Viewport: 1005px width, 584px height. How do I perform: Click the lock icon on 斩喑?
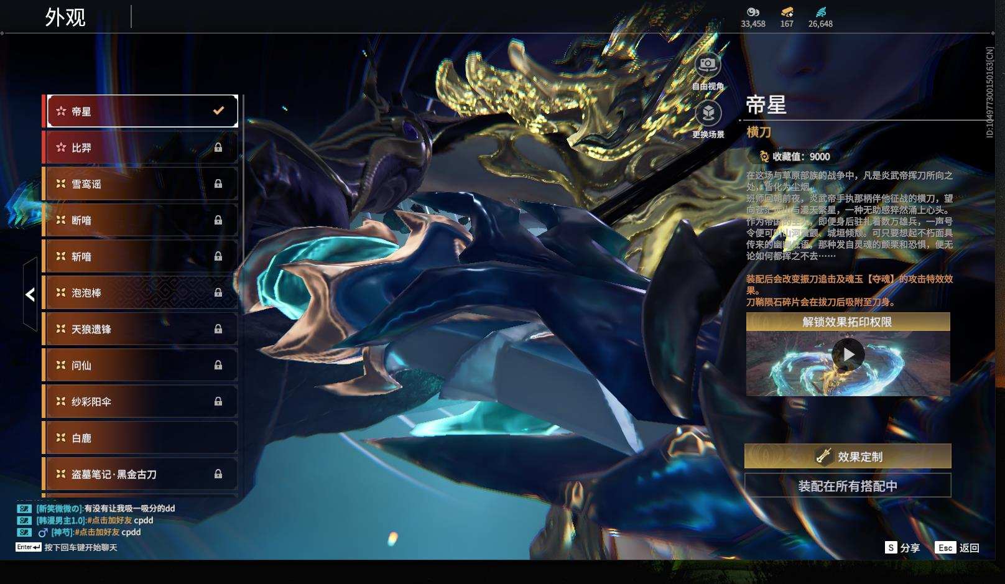[x=218, y=256]
